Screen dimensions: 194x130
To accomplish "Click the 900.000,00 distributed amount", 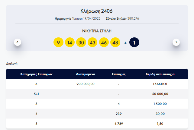I will click(86, 84).
